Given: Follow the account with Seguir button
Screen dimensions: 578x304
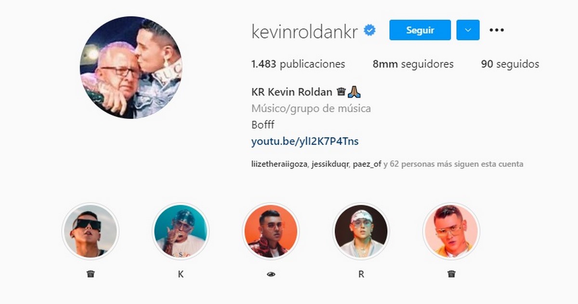Looking at the screenshot, I should (420, 30).
